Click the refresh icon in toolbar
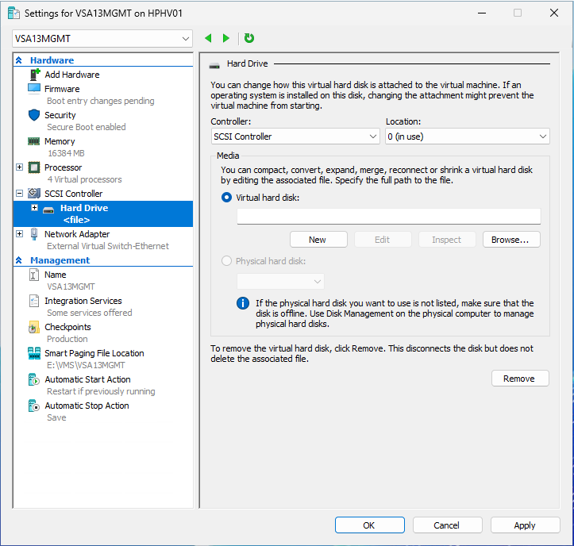 pyautogui.click(x=249, y=38)
